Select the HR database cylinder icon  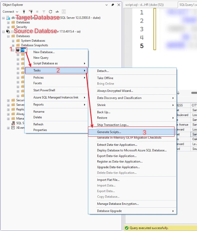point(18,50)
